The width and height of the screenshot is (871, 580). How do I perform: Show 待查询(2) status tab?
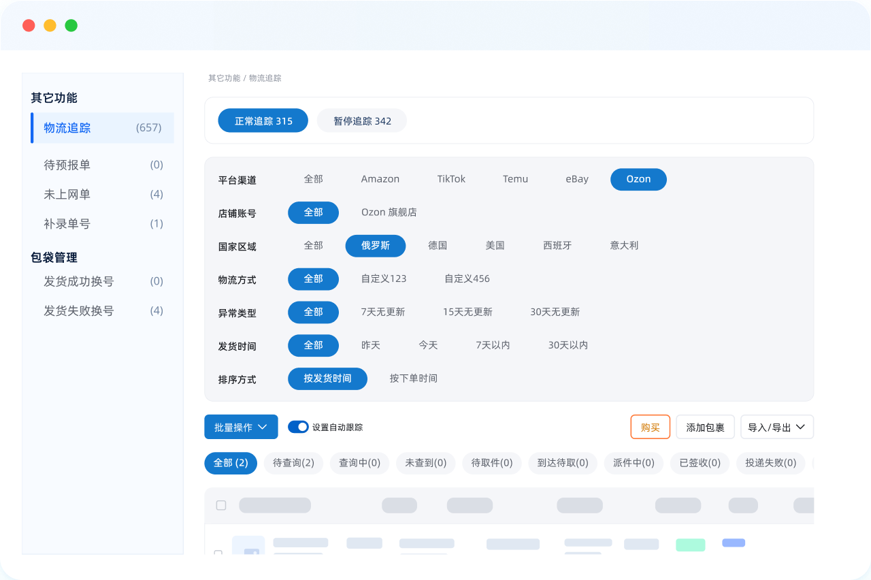[x=293, y=464]
